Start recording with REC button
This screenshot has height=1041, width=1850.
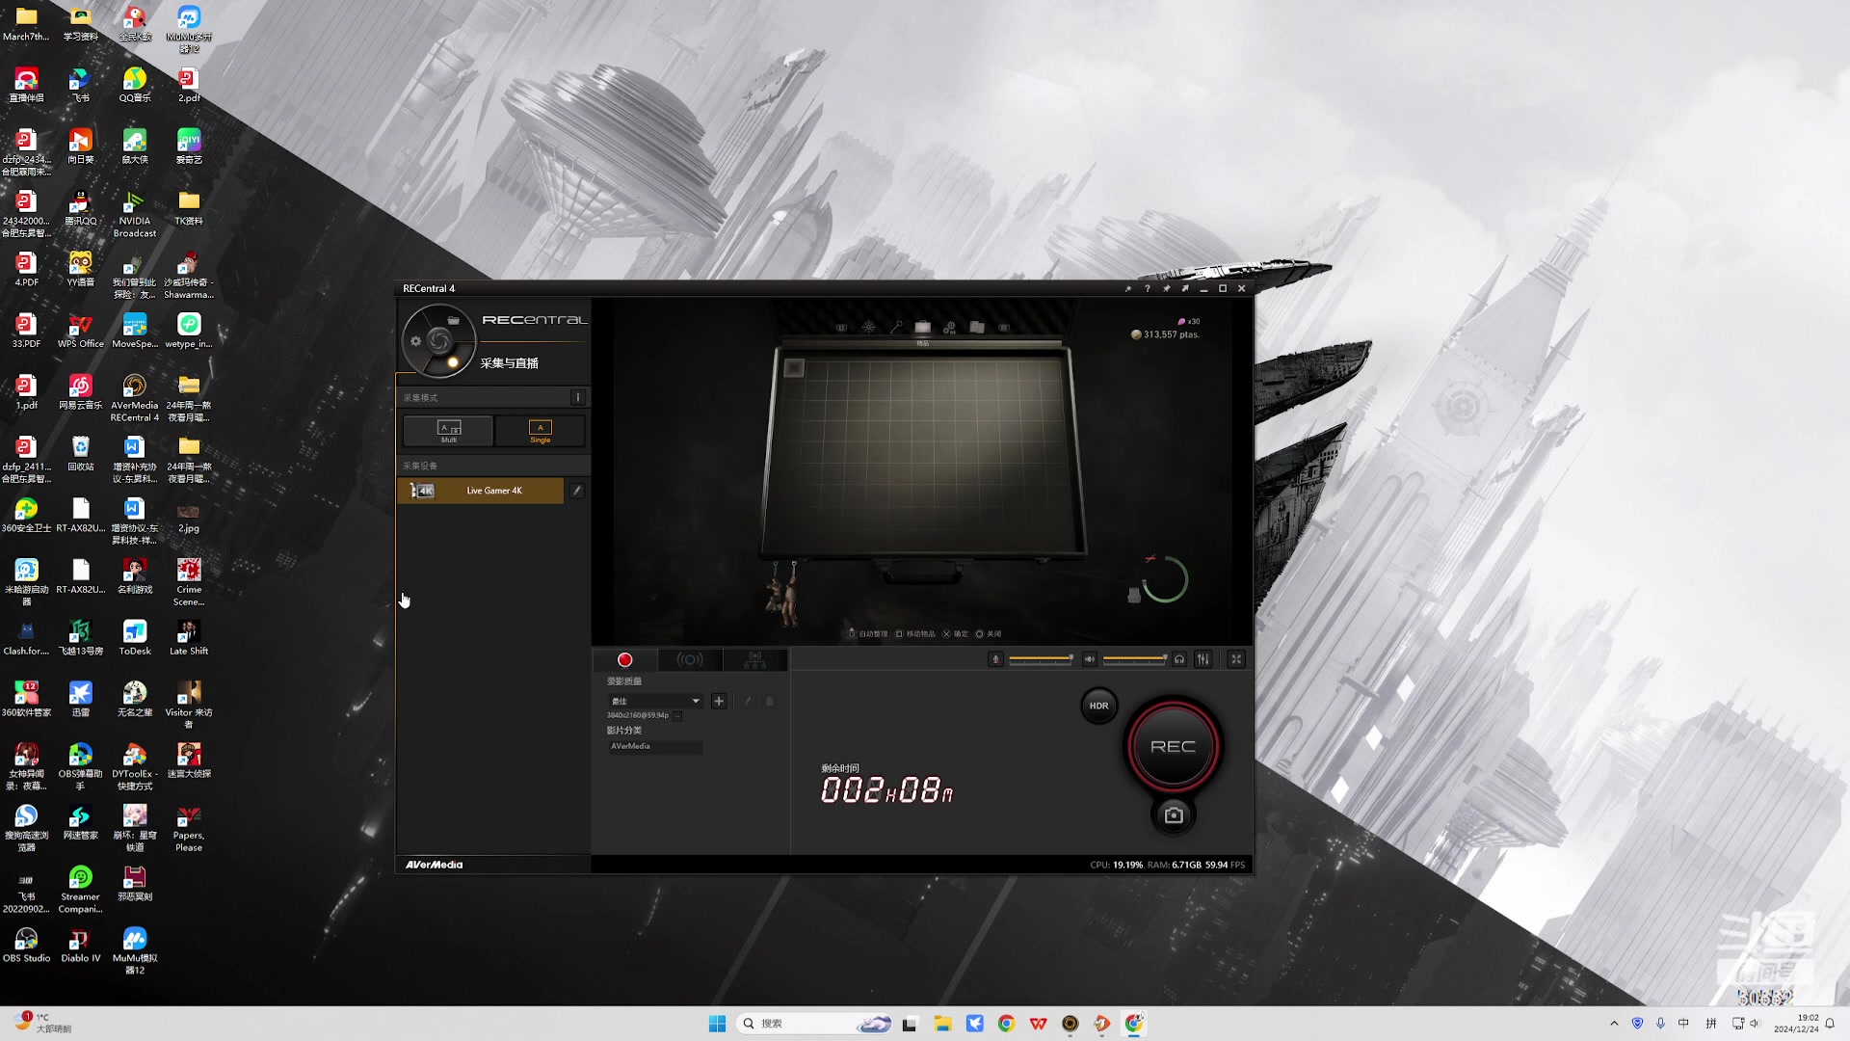click(1173, 747)
